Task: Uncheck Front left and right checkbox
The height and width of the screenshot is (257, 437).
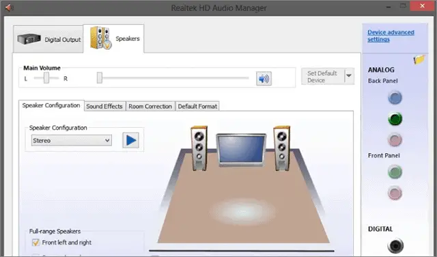Action: 36,242
